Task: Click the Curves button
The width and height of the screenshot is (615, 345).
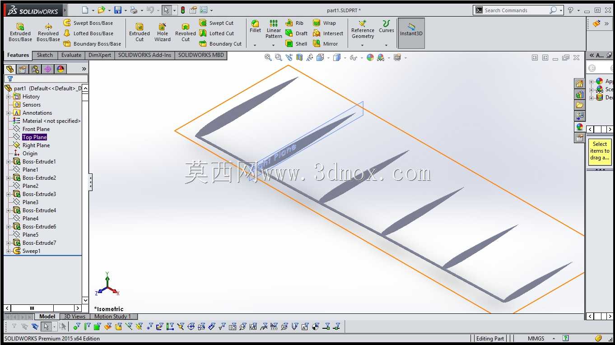Action: point(386,27)
